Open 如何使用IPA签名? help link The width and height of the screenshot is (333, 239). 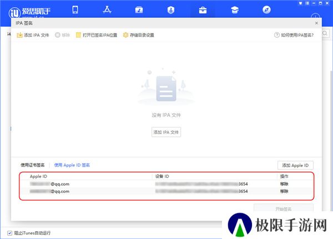(x=294, y=35)
